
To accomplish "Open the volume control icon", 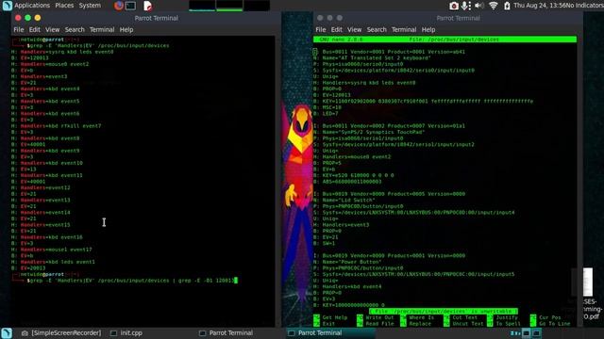I will point(479,6).
